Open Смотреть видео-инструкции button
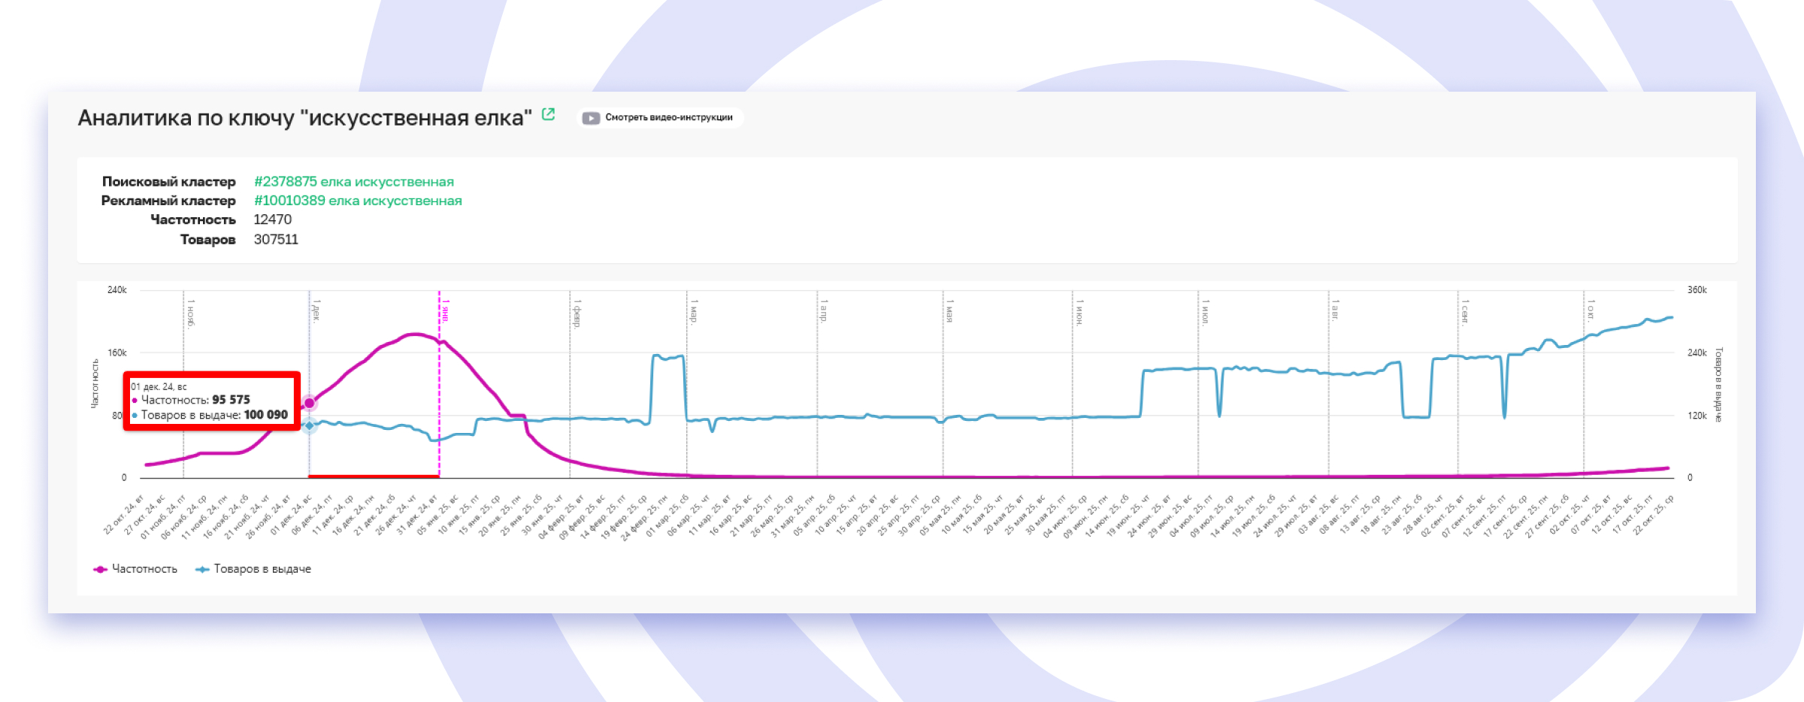This screenshot has width=1804, height=702. [x=661, y=118]
